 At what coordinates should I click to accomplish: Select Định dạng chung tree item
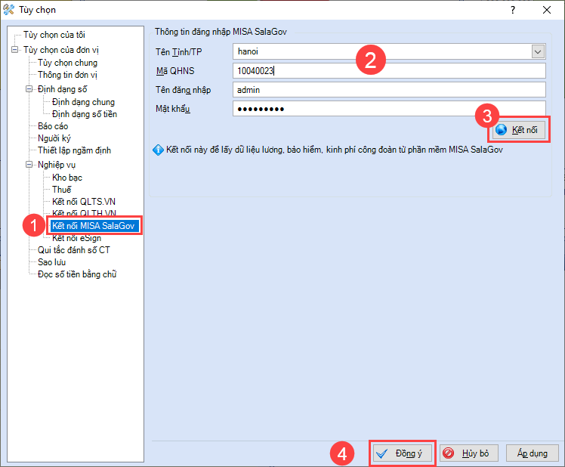tap(83, 102)
